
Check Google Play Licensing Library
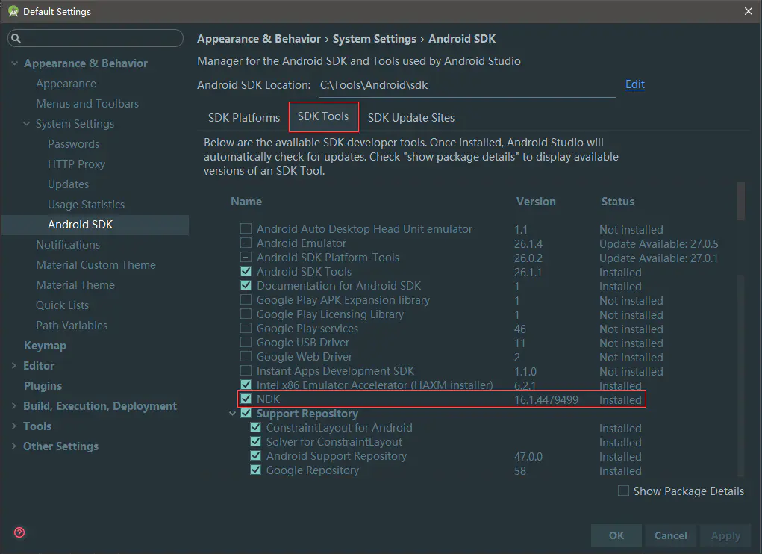(x=246, y=314)
